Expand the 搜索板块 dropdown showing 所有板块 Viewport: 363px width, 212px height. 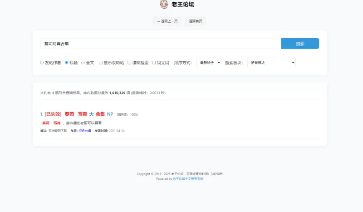click(271, 63)
